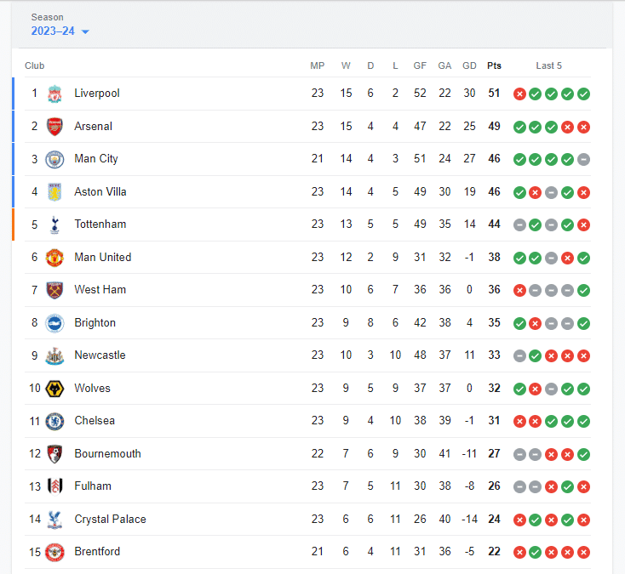The image size is (625, 574).
Task: Open the Aston Villa team link
Action: click(x=100, y=192)
